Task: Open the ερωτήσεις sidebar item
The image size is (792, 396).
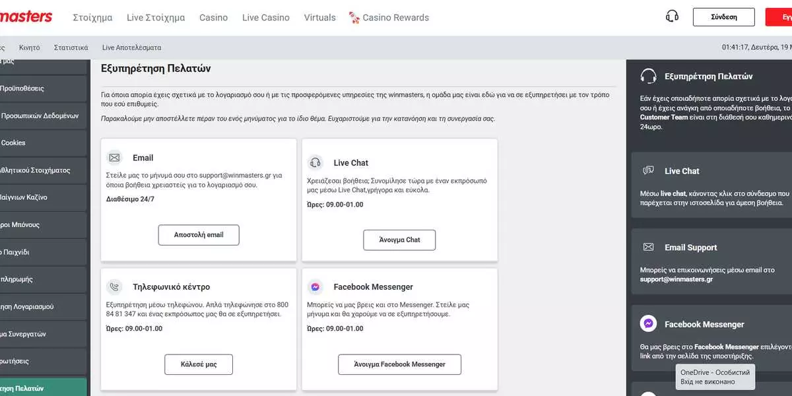Action: click(43, 362)
